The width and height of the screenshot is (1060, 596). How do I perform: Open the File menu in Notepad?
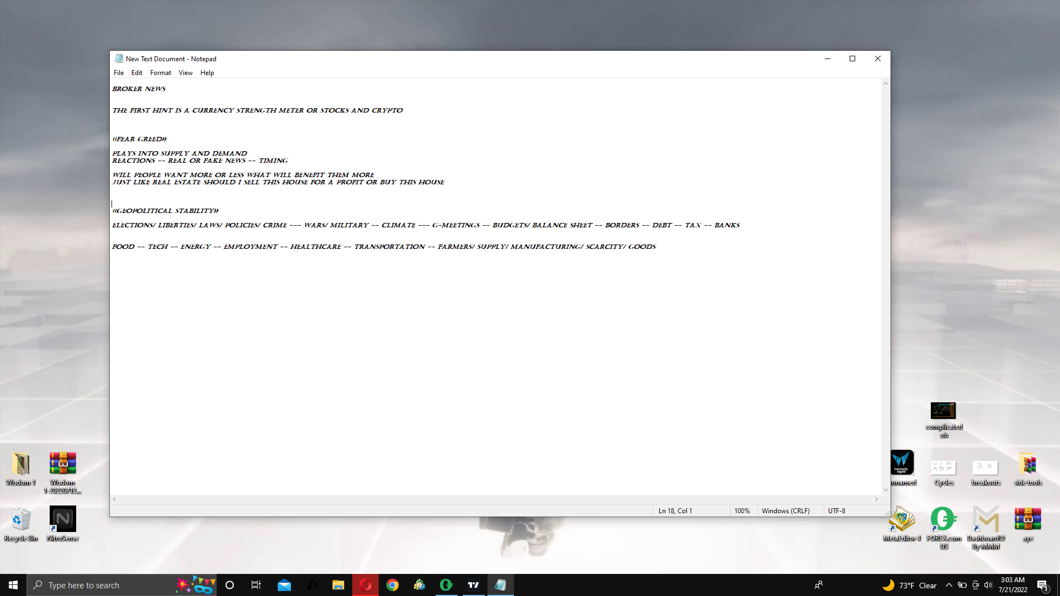[118, 73]
